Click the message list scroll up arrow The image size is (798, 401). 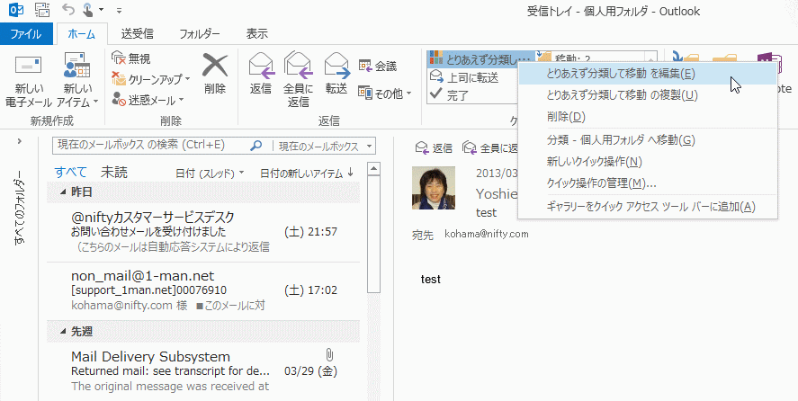pos(373,169)
